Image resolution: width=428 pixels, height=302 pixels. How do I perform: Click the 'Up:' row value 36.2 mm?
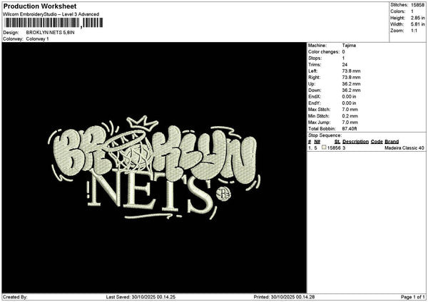point(351,84)
